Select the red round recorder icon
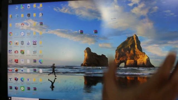This screenshot has width=178, height=100. (16, 79)
